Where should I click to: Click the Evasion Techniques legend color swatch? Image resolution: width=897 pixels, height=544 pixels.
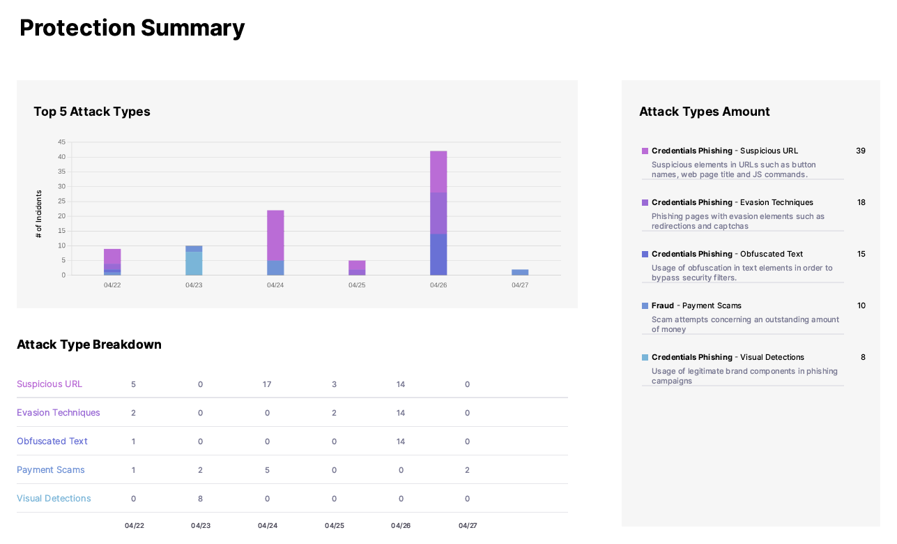pos(645,202)
